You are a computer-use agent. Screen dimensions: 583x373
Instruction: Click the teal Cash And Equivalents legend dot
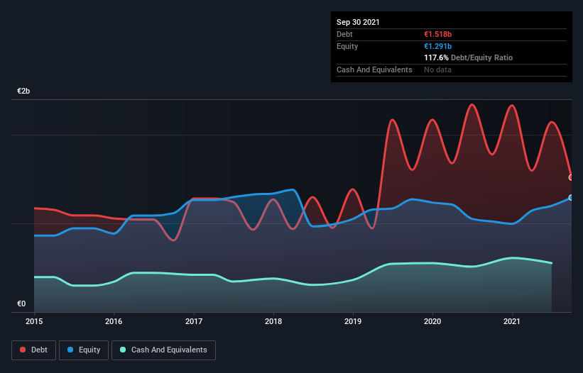click(123, 350)
